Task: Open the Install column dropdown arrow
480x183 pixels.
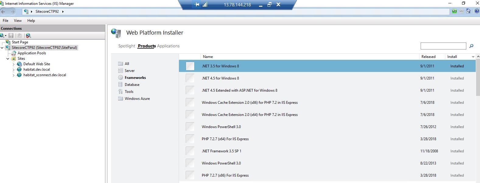Action: pos(473,57)
